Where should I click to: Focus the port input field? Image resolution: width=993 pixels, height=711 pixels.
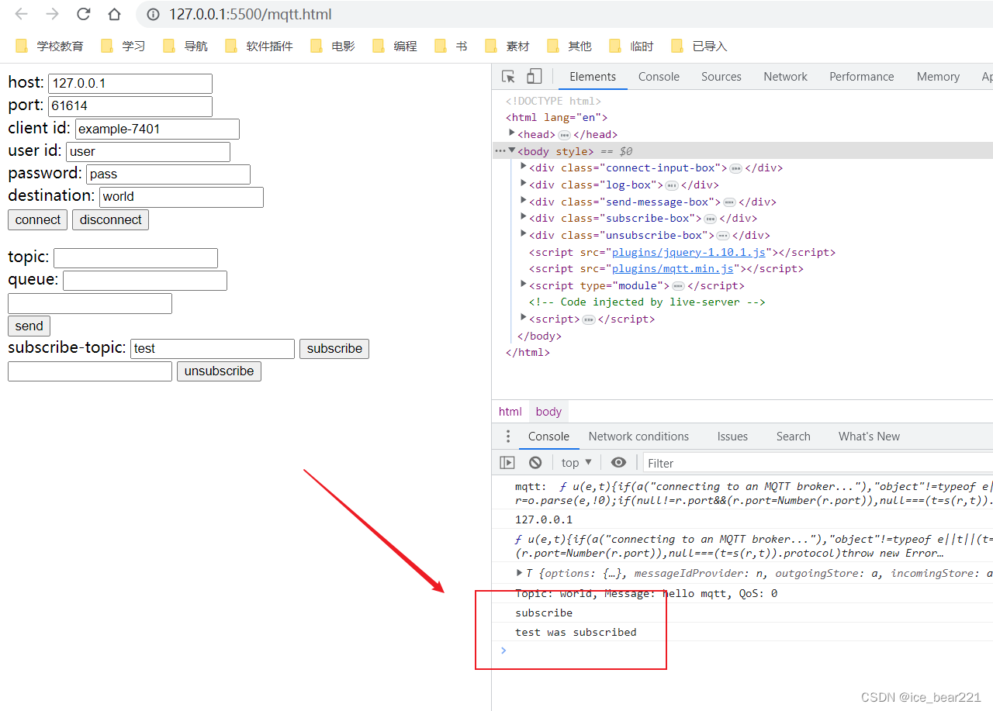(130, 105)
